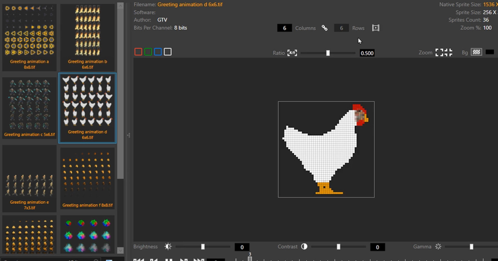Click the 'Native Sprite Size:' label

pos(460,5)
